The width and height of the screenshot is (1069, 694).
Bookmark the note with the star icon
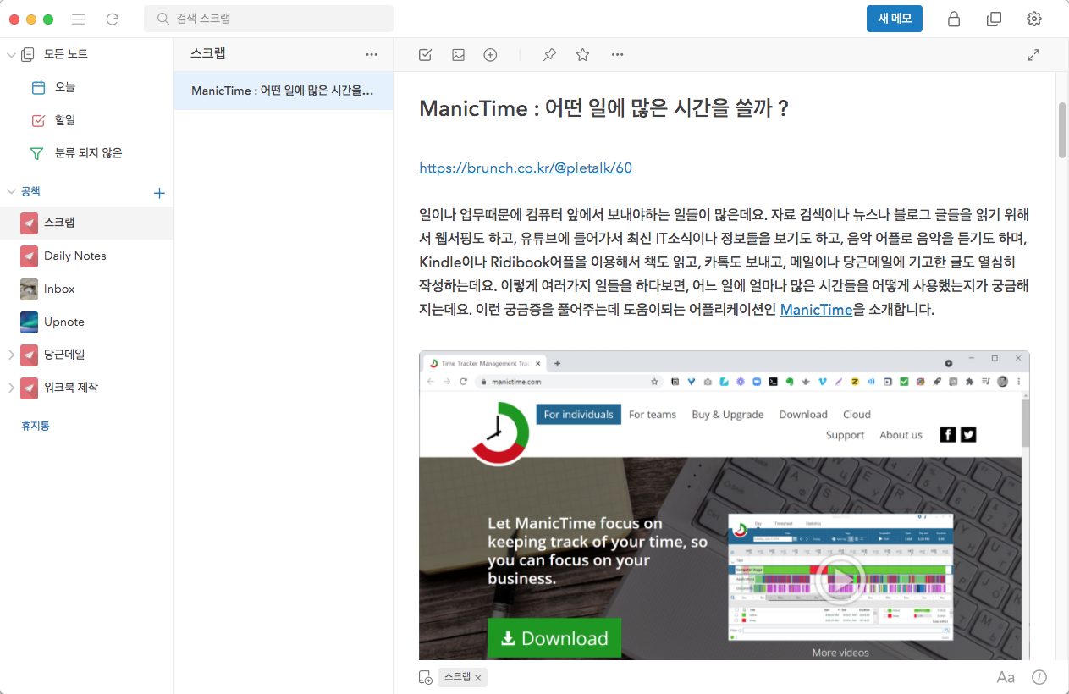(x=582, y=55)
